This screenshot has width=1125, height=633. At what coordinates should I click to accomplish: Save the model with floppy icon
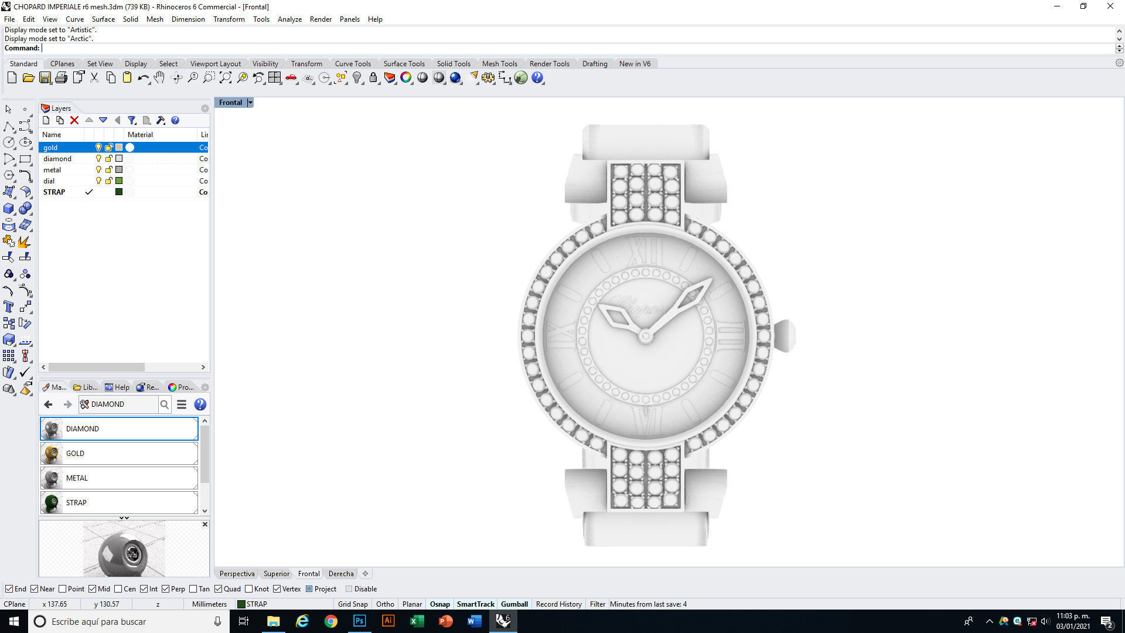tap(45, 77)
